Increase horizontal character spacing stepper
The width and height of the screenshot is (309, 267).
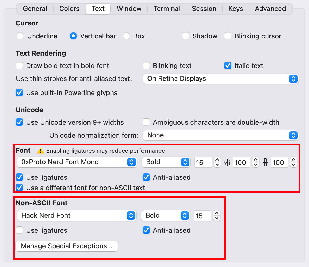click(x=255, y=160)
